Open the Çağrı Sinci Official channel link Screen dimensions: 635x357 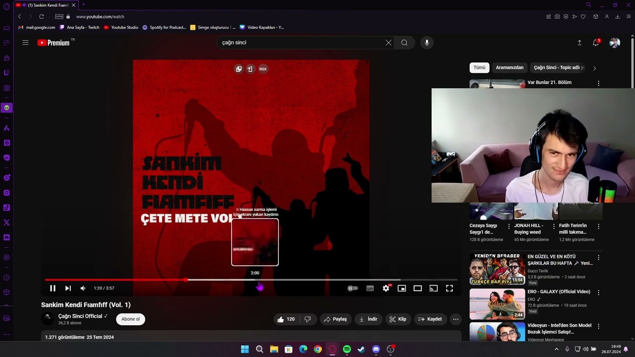coord(80,316)
